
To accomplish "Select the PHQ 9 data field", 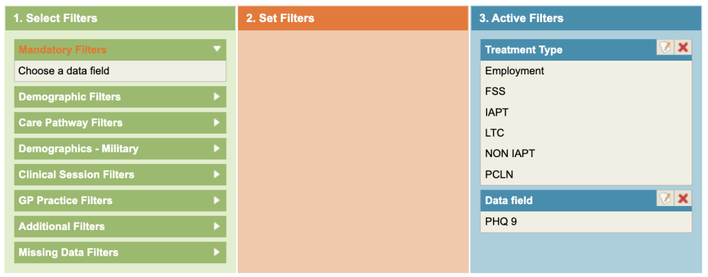I will point(501,222).
